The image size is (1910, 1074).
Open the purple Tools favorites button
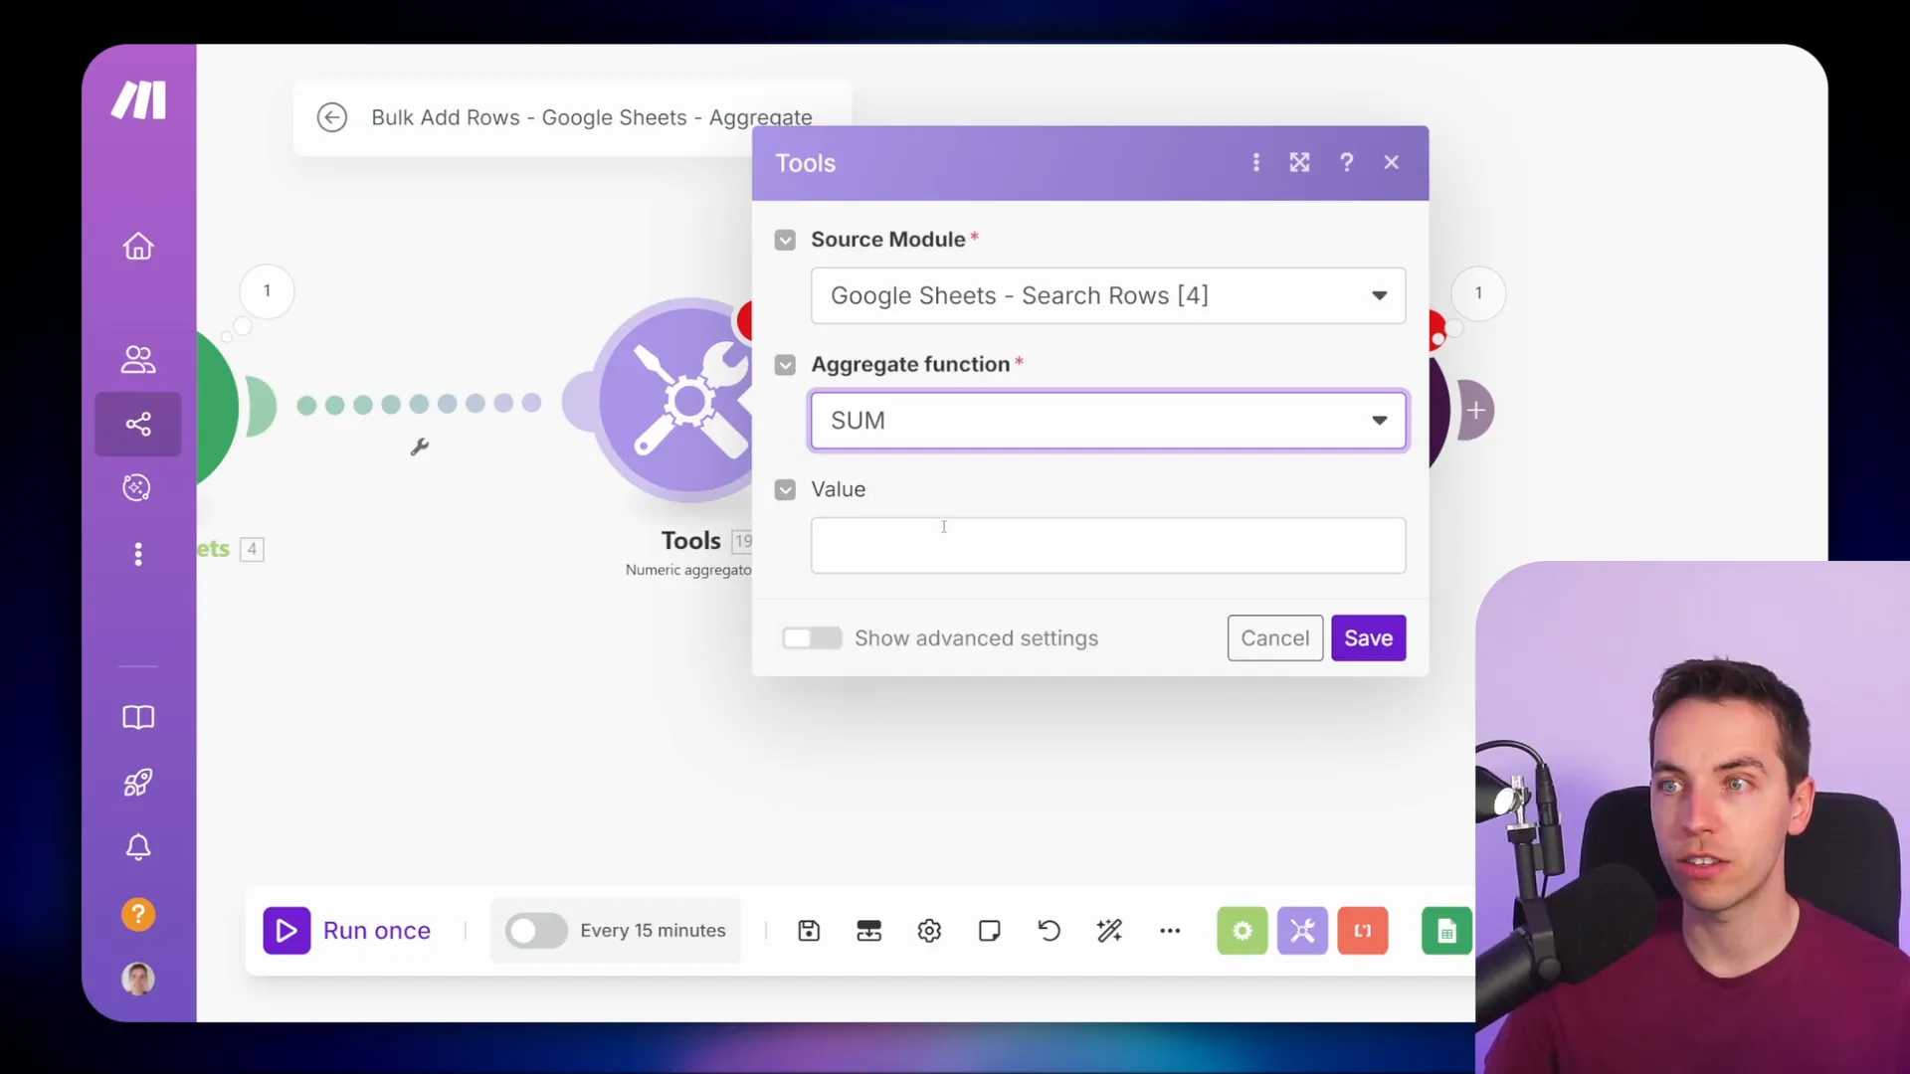(x=1302, y=931)
